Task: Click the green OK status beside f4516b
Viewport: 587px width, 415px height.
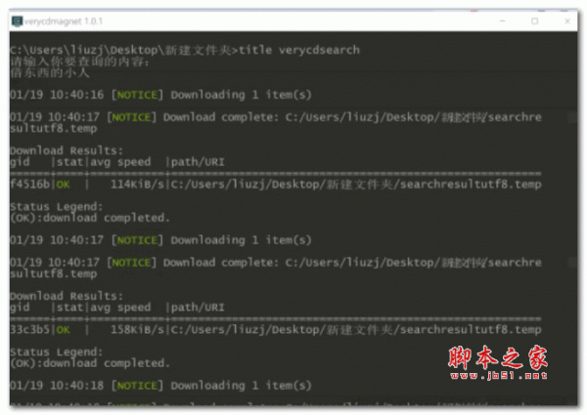Action: pos(63,185)
